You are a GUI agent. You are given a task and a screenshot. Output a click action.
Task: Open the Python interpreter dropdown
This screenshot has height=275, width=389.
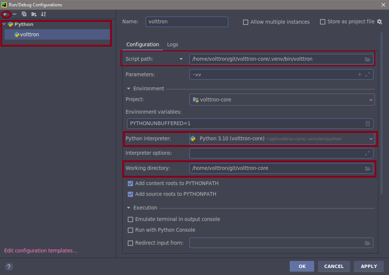coord(282,139)
